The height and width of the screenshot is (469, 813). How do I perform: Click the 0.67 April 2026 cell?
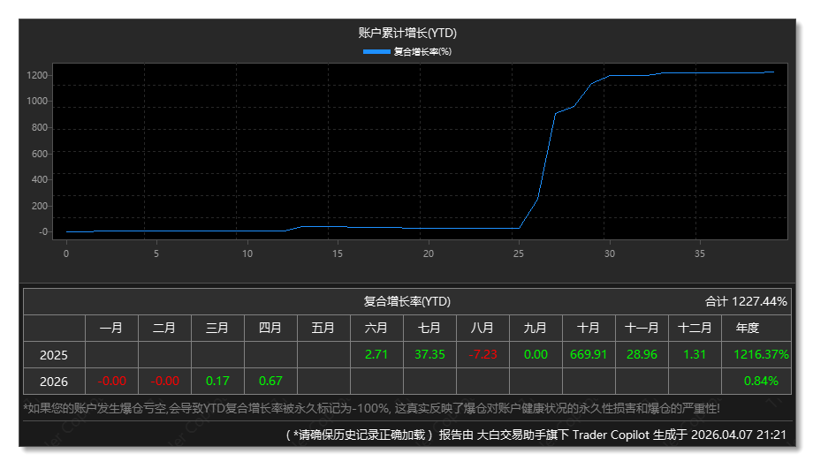(x=270, y=381)
